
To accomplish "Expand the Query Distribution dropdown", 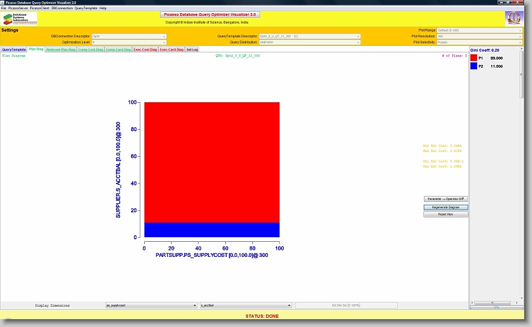I will click(x=309, y=42).
